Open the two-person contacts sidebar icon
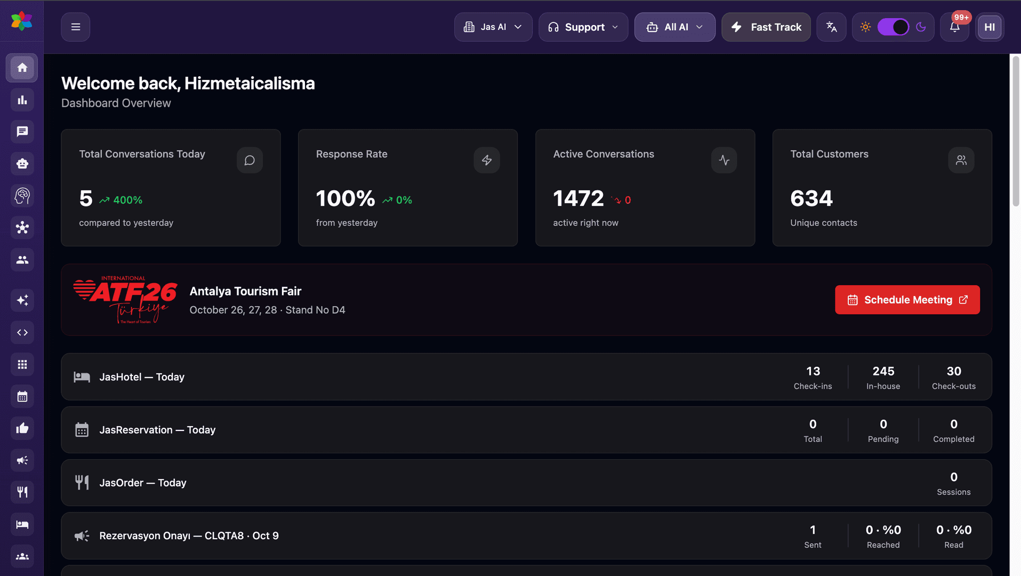Image resolution: width=1021 pixels, height=576 pixels. click(x=22, y=260)
